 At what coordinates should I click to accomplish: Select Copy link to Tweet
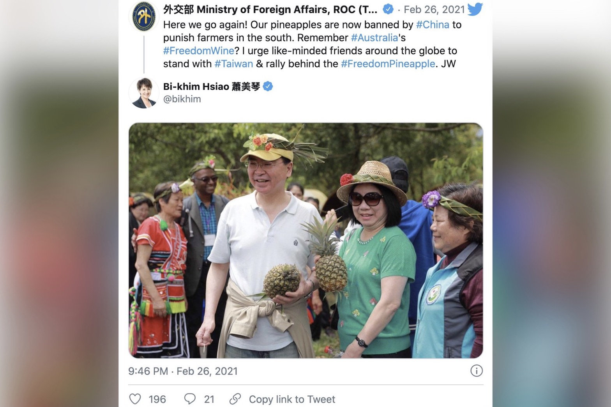pyautogui.click(x=292, y=399)
